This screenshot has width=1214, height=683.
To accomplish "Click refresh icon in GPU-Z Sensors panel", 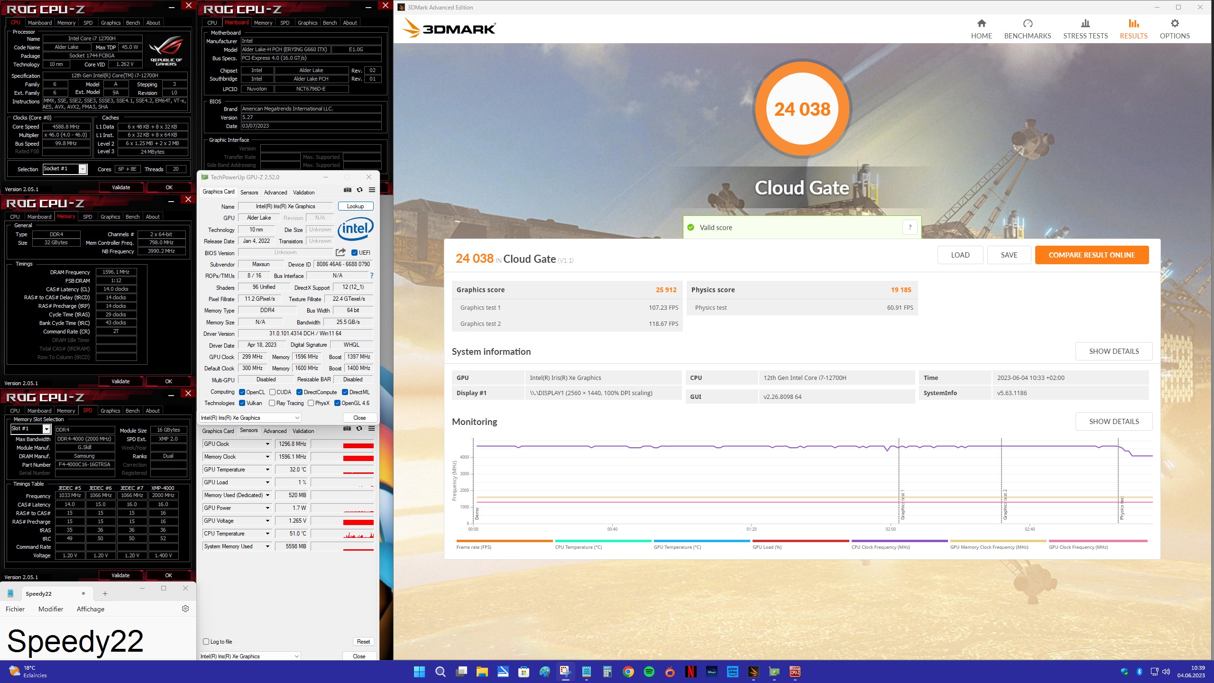I will [x=359, y=429].
